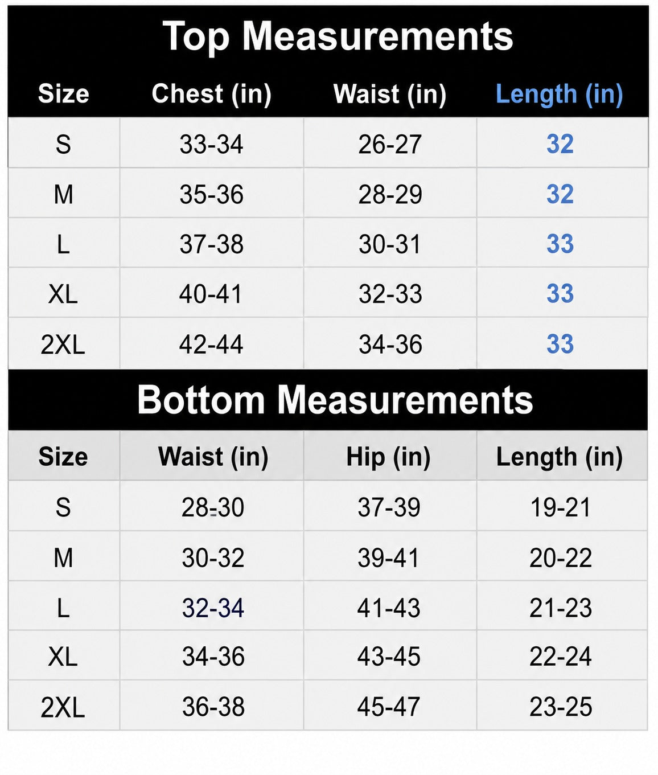The height and width of the screenshot is (775, 658).
Task: Select hip measurement 41-43
Action: coord(388,608)
